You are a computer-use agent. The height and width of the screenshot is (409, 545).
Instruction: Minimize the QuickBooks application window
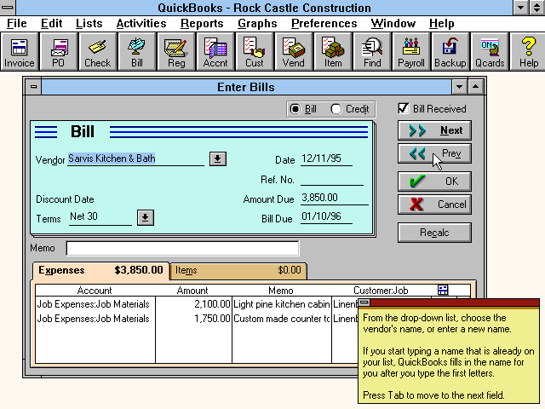[x=520, y=8]
